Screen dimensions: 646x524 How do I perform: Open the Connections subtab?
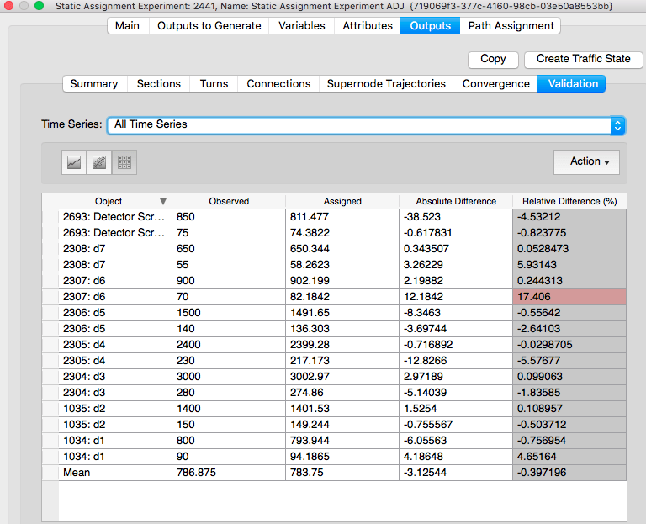click(278, 83)
